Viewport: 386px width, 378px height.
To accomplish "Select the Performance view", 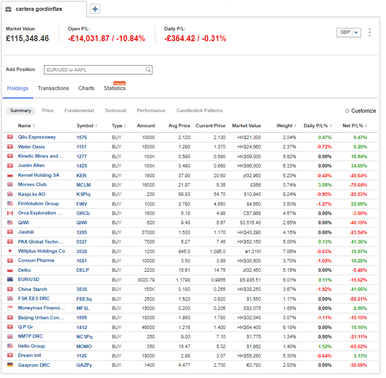I will click(x=151, y=111).
